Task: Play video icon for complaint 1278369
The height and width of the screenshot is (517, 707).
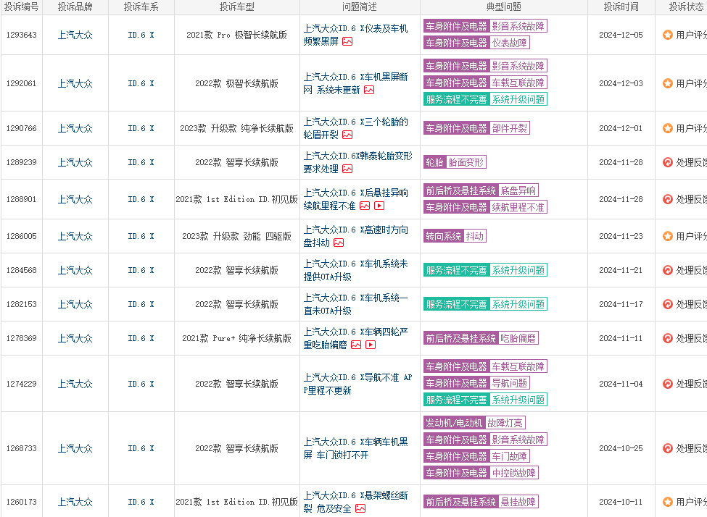Action: click(371, 345)
